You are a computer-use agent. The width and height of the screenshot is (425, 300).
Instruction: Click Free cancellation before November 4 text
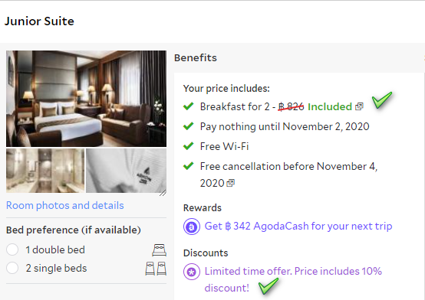click(288, 174)
